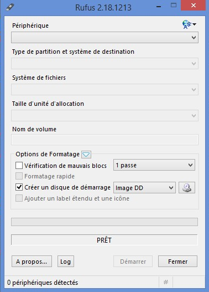Open Taille d'unité d'allocation dropdown
The width and height of the screenshot is (209, 292).
pyautogui.click(x=105, y=116)
